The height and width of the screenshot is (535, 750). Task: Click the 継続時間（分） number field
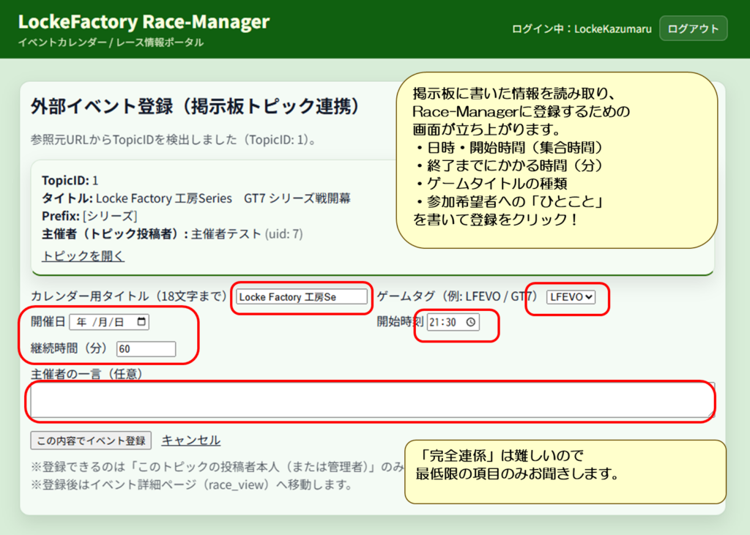tap(145, 349)
